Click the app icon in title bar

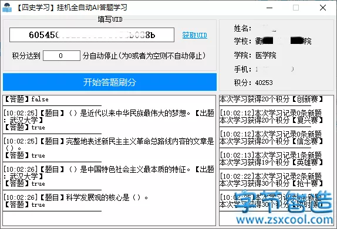(7, 8)
